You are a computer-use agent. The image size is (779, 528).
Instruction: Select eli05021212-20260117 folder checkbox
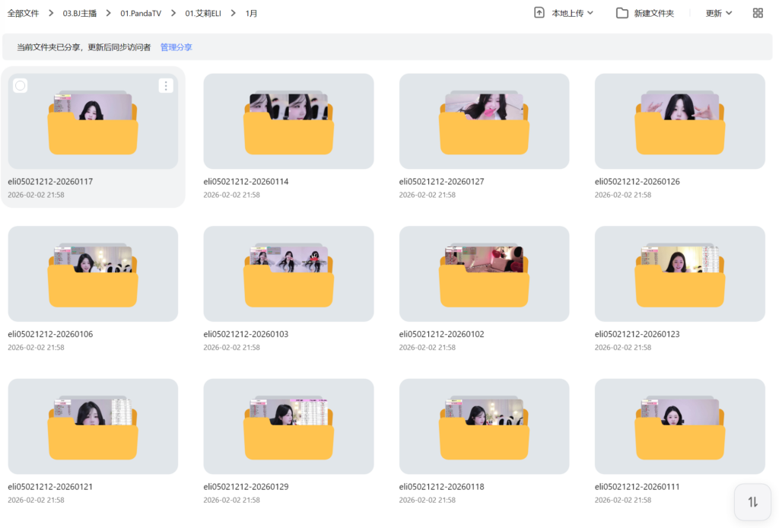(21, 86)
